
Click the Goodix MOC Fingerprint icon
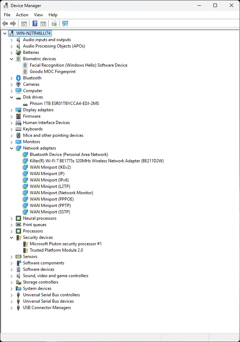pyautogui.click(x=25, y=72)
